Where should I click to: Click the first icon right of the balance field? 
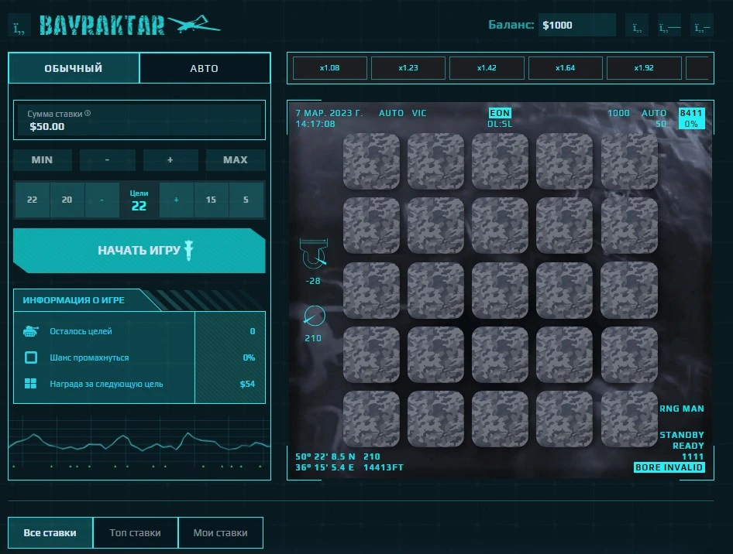(x=637, y=26)
